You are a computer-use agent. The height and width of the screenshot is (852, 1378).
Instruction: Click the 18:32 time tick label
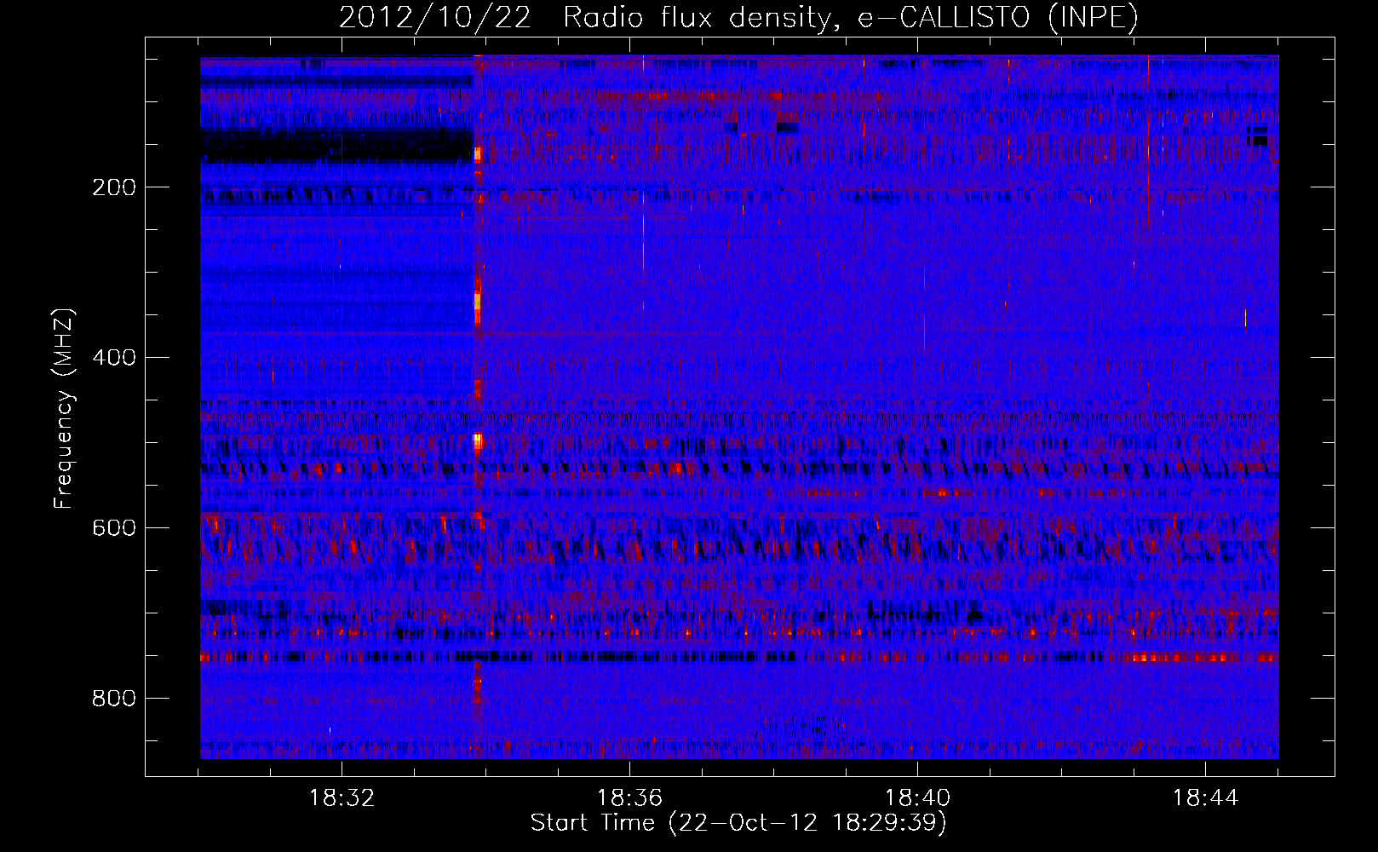point(342,798)
